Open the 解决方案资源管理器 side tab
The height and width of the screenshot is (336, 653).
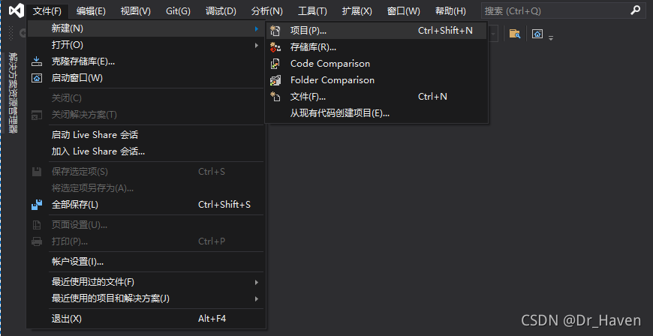tap(13, 92)
